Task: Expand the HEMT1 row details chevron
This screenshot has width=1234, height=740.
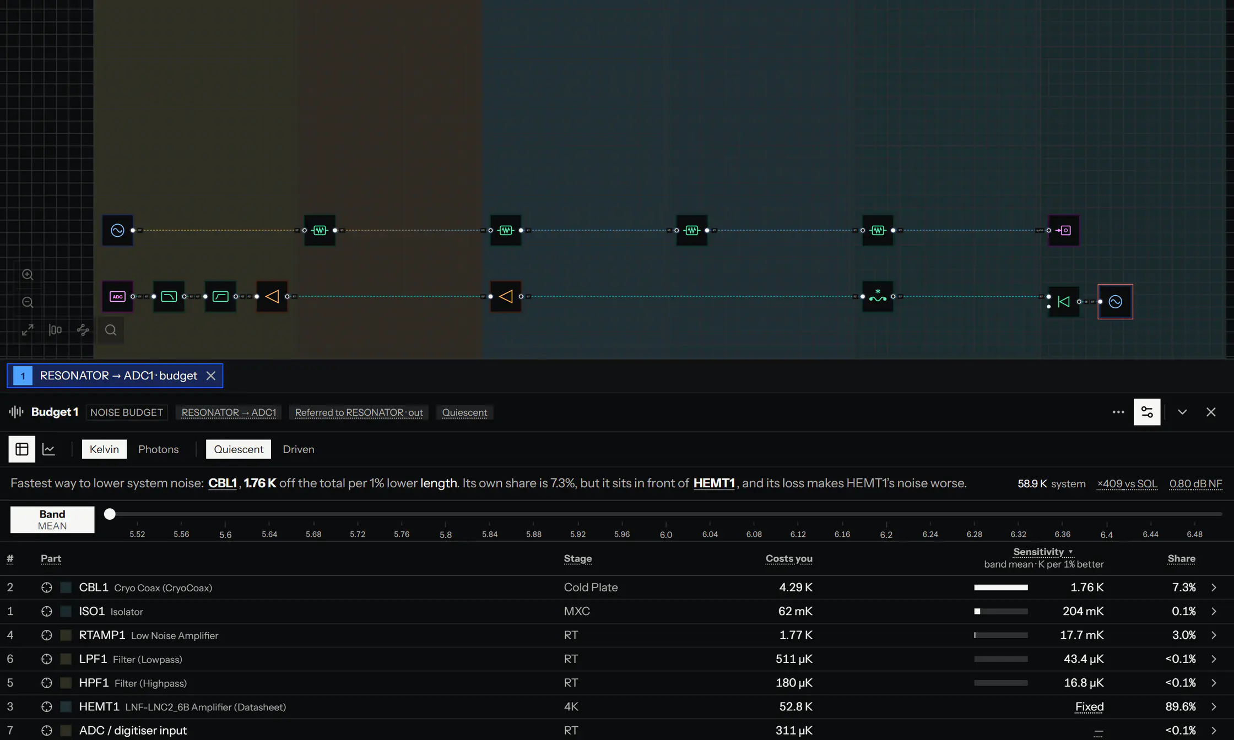Action: click(x=1214, y=706)
